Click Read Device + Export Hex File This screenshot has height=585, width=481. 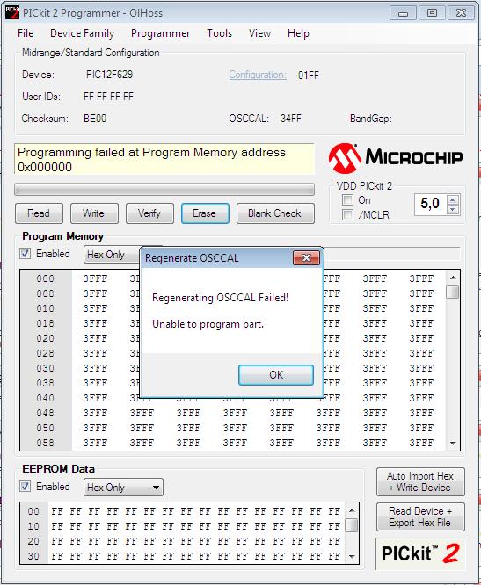pyautogui.click(x=420, y=516)
